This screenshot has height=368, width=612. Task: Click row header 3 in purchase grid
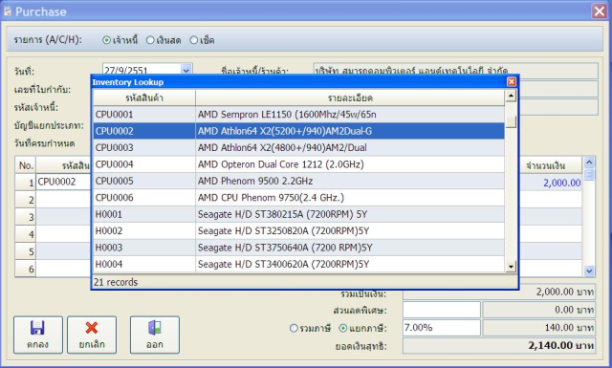click(x=26, y=217)
